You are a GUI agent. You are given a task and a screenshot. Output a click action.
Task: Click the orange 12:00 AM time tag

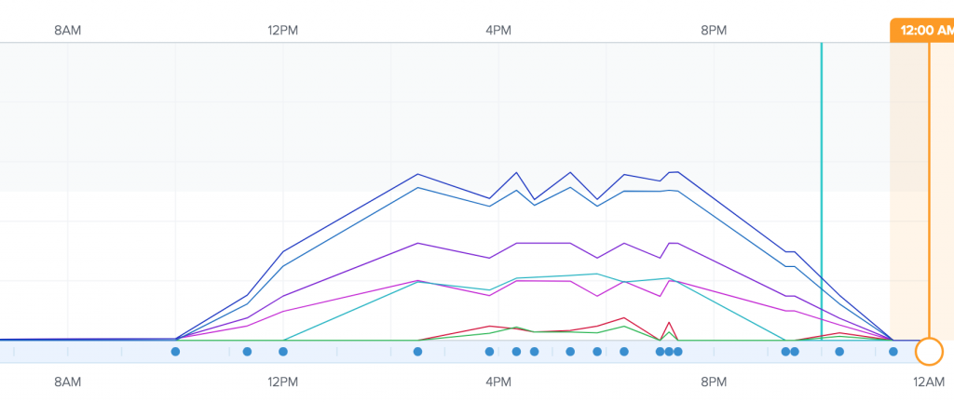921,30
